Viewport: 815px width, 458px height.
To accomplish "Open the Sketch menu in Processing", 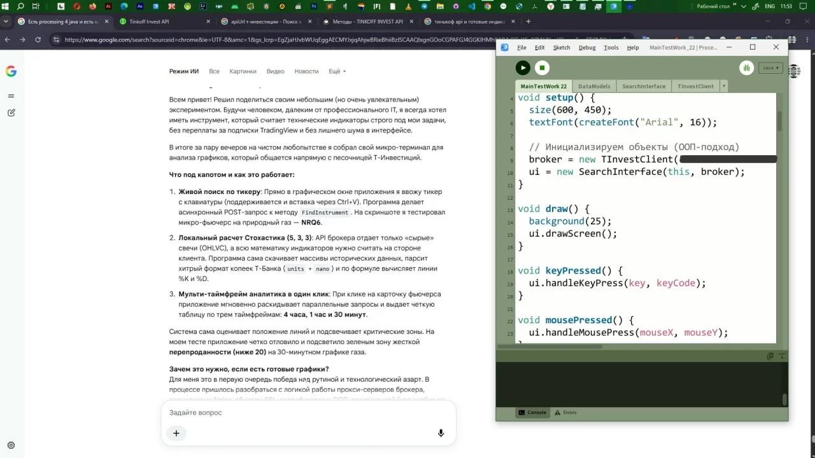I will tap(562, 48).
